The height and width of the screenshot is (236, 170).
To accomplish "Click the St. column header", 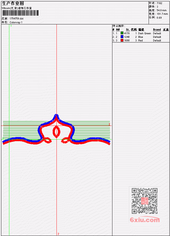I will click(128, 30).
